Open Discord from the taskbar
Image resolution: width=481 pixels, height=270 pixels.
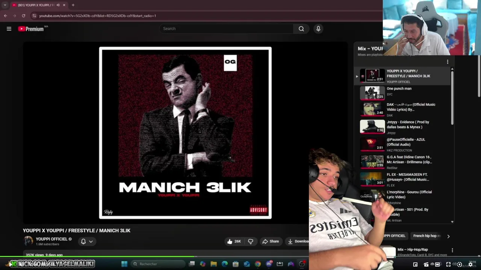269,264
